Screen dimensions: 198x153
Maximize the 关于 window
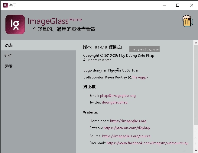178,5
